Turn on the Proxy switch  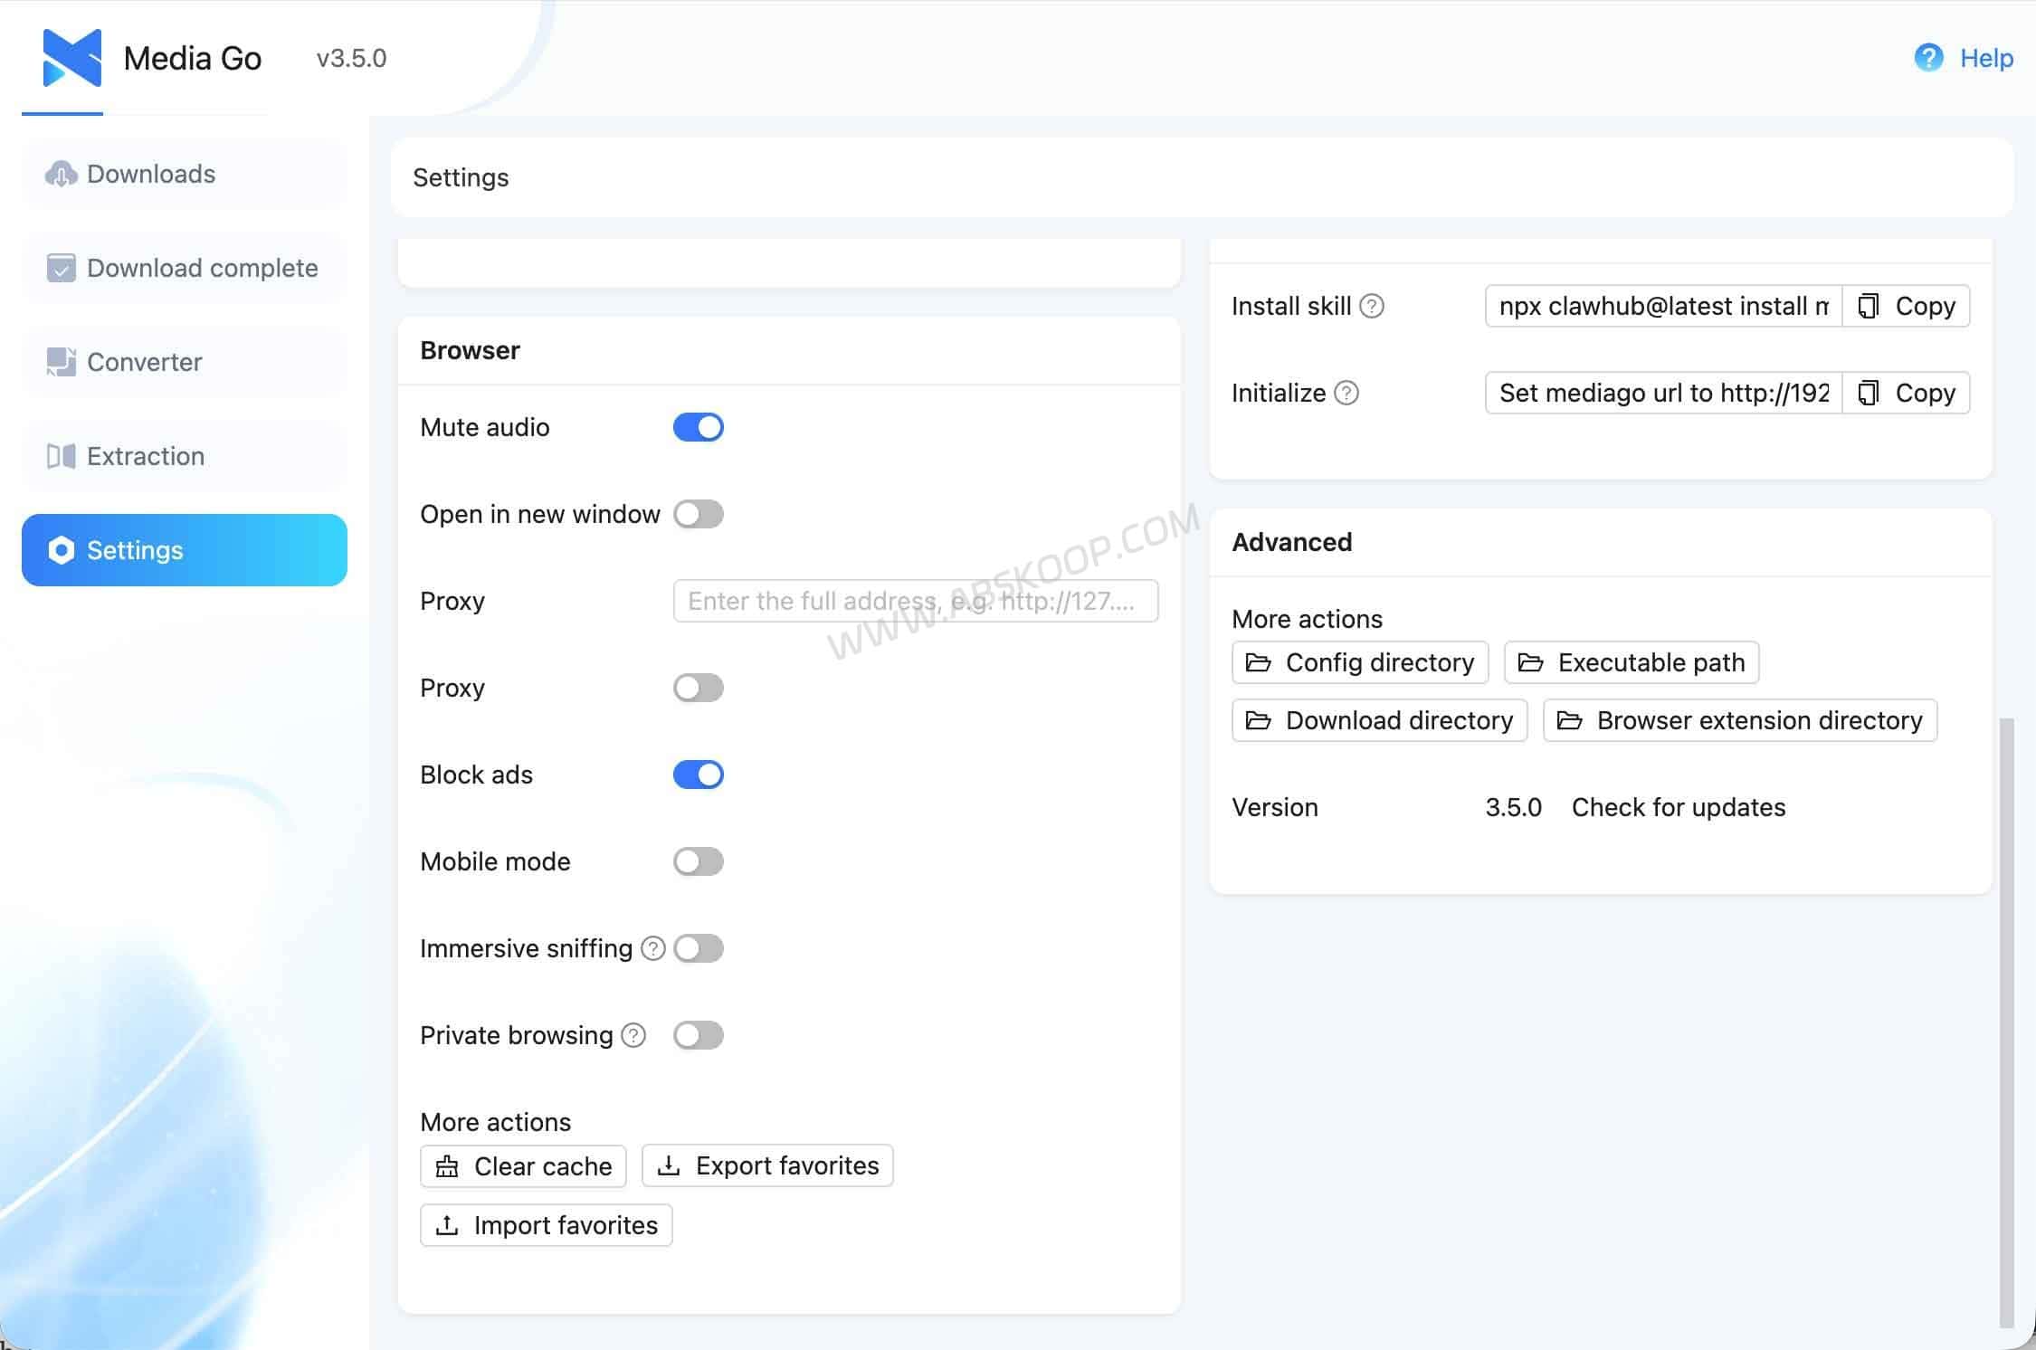(699, 688)
